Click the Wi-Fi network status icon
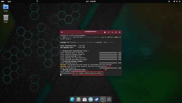Screen dimensions: 182x103 pos(174,1)
